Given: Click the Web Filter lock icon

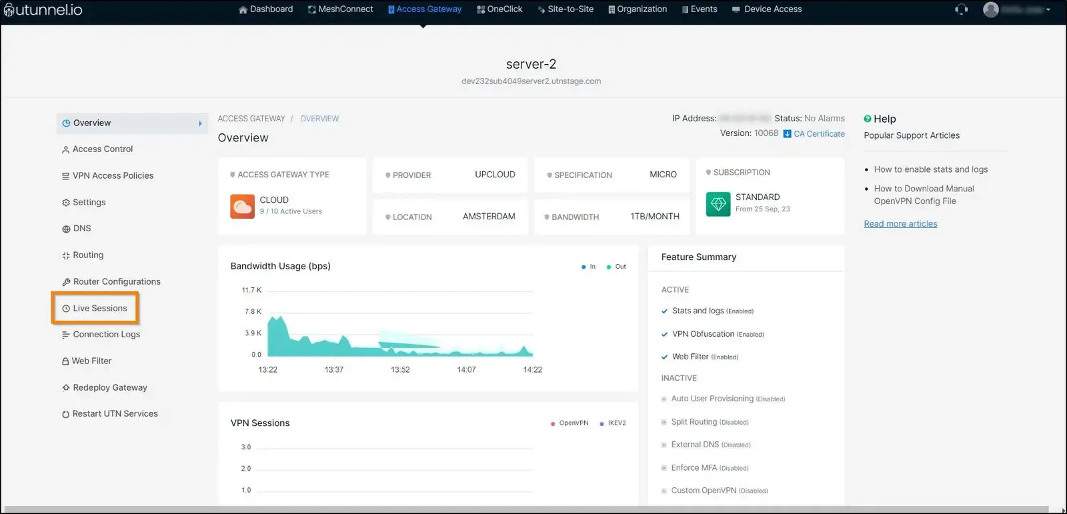Looking at the screenshot, I should coord(65,361).
